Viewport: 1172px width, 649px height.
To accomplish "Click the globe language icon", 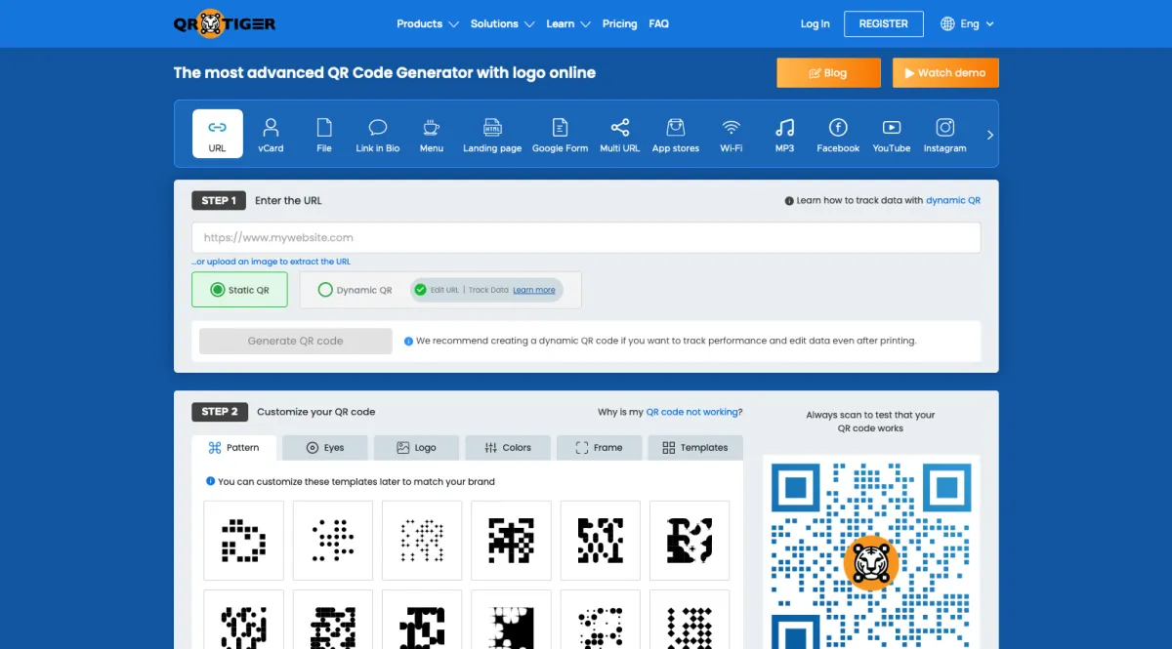I will (947, 23).
